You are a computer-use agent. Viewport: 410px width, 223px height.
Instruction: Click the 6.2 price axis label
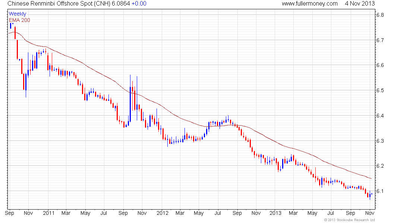(380, 166)
